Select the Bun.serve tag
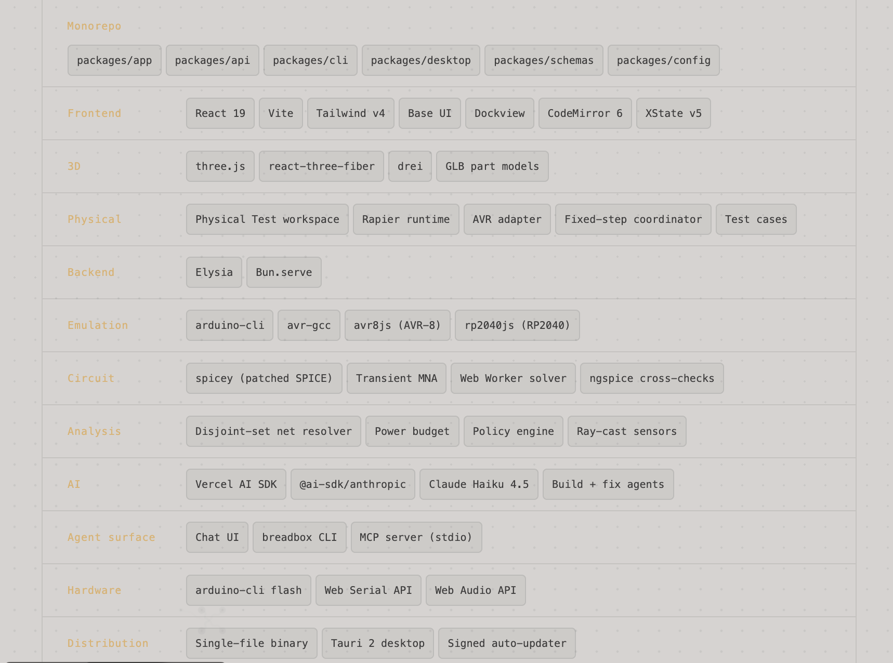This screenshot has height=663, width=893. (284, 272)
